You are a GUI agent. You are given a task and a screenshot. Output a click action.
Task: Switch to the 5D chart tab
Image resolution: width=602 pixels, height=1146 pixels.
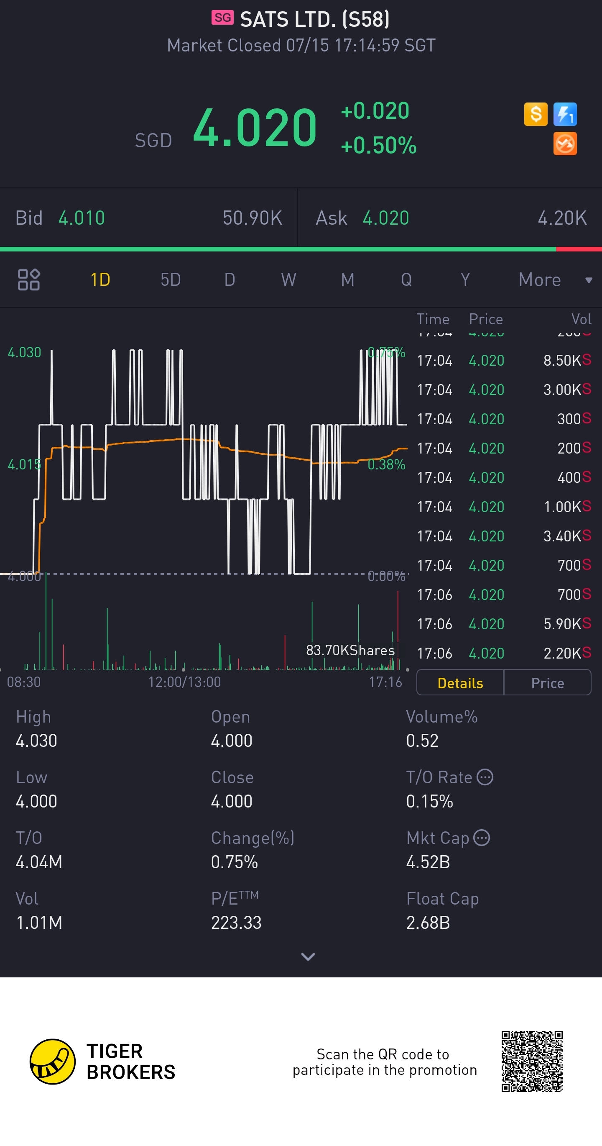(x=171, y=280)
